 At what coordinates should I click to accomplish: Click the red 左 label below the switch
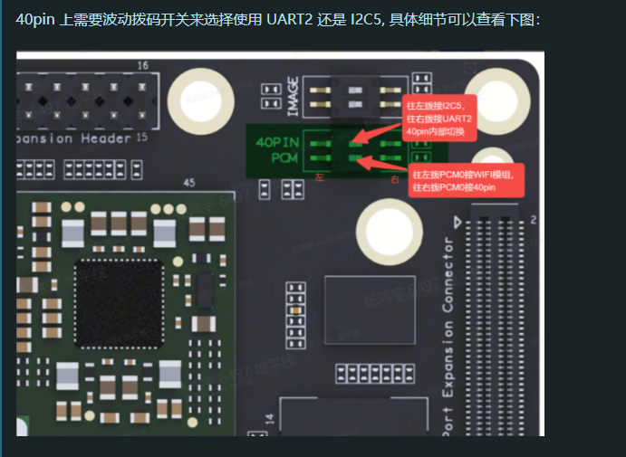click(320, 177)
